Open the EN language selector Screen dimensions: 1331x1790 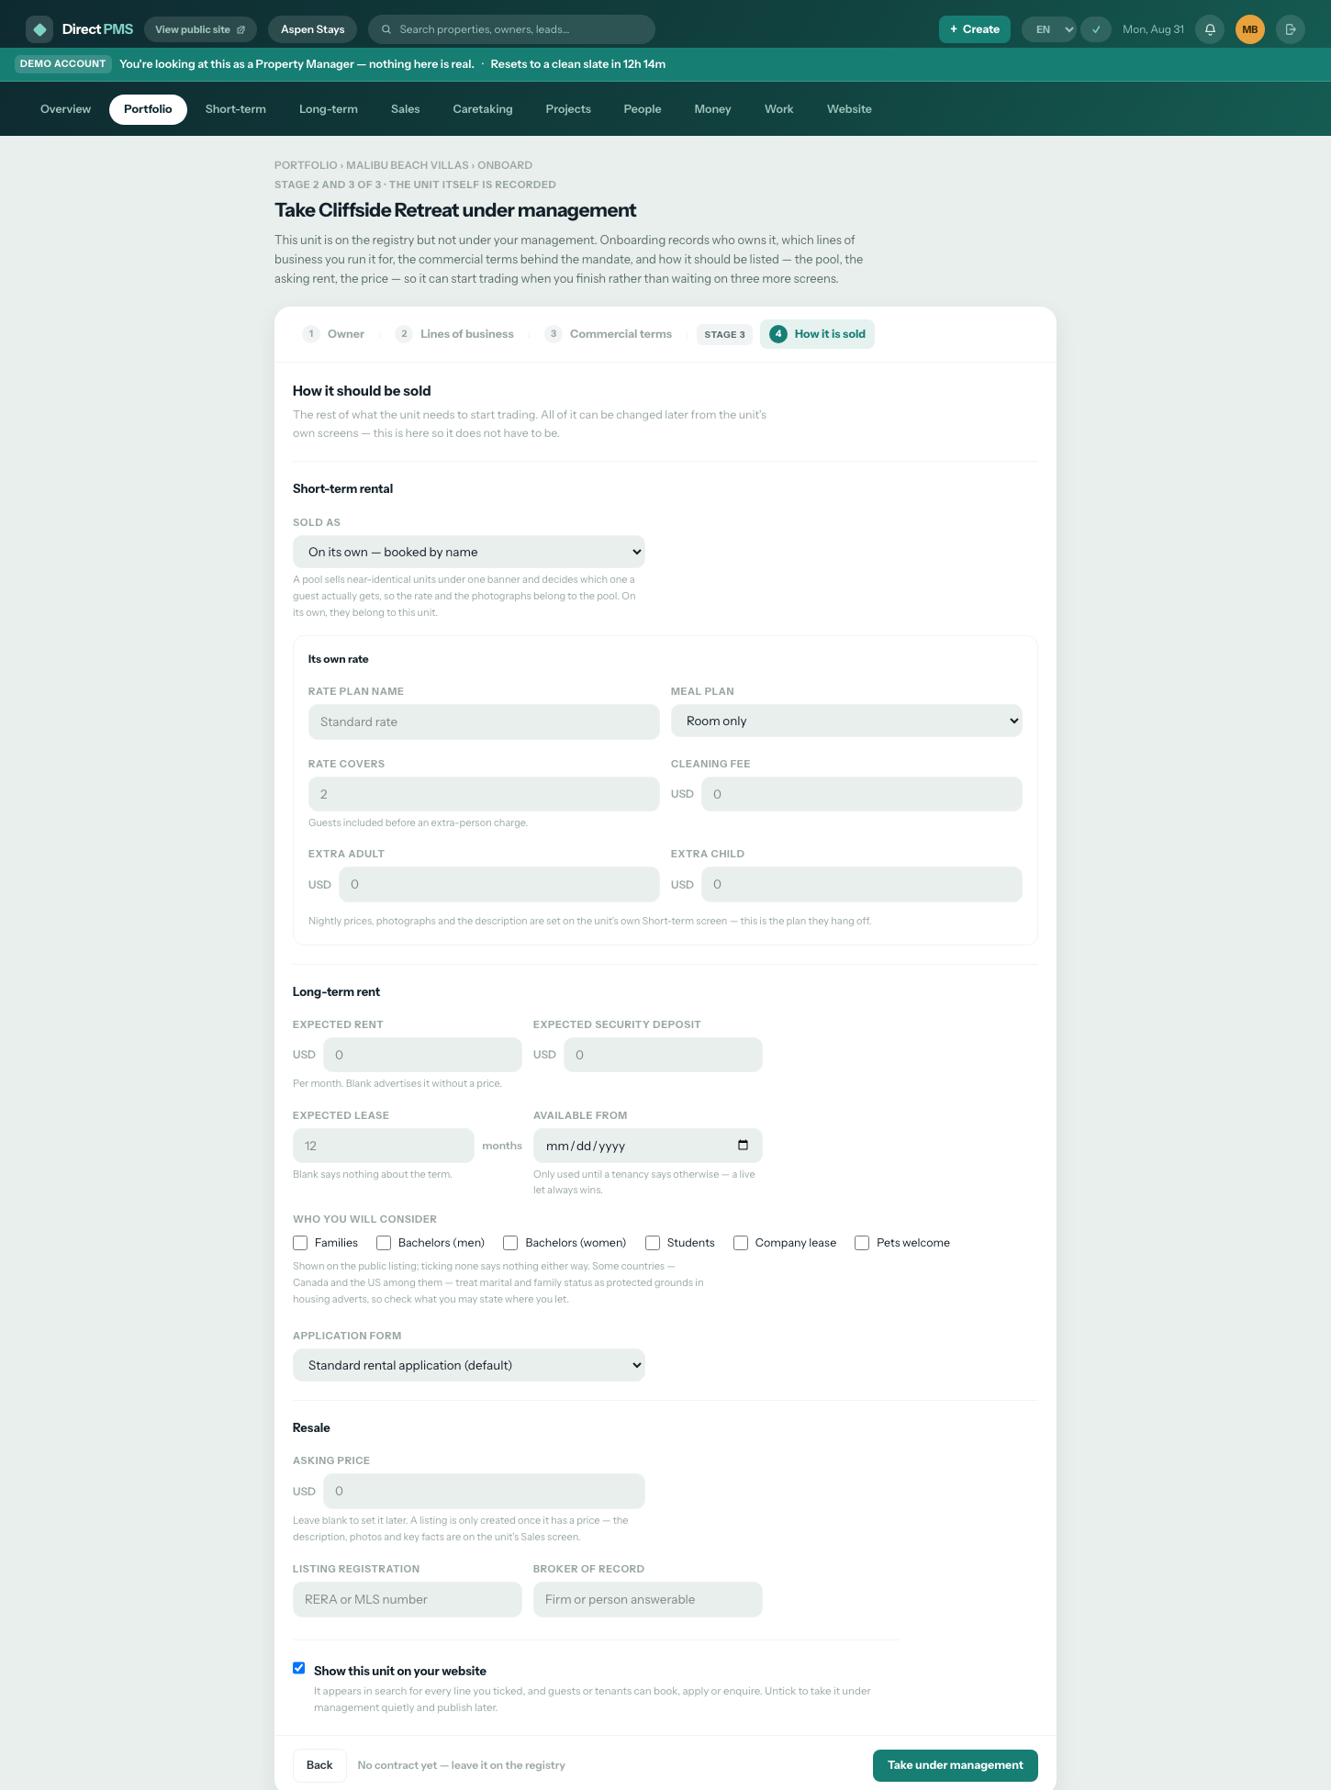click(1049, 29)
